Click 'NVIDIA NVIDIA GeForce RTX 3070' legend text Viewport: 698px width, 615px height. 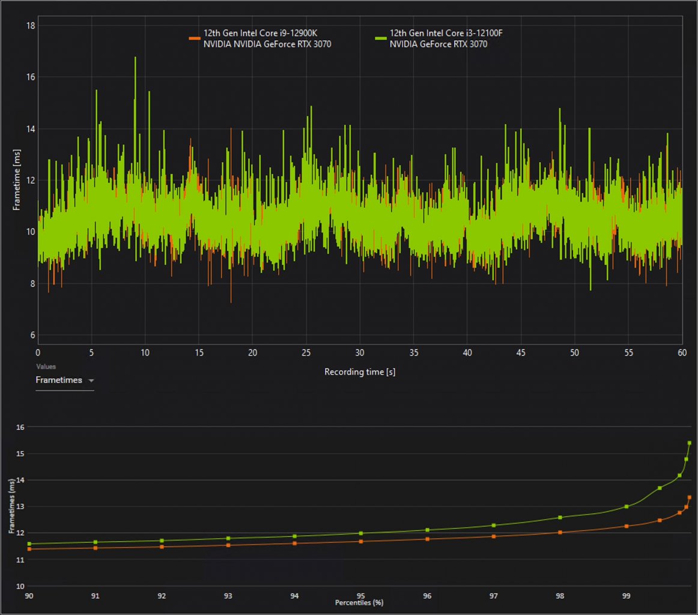pos(267,44)
